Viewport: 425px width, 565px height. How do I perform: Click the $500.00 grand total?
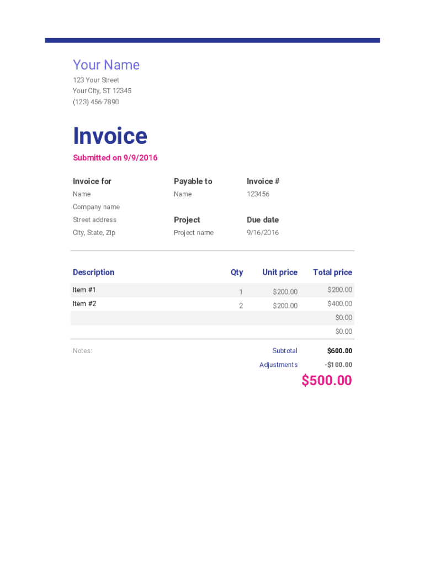click(x=326, y=381)
